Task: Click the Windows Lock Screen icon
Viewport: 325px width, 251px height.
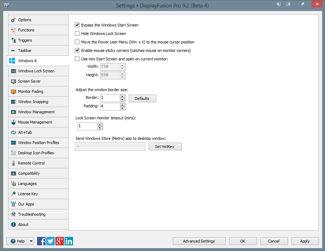Action: [13, 71]
